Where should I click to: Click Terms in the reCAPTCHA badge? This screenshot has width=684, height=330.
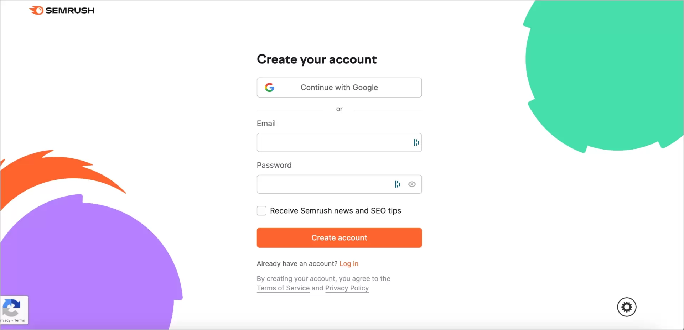tap(19, 320)
